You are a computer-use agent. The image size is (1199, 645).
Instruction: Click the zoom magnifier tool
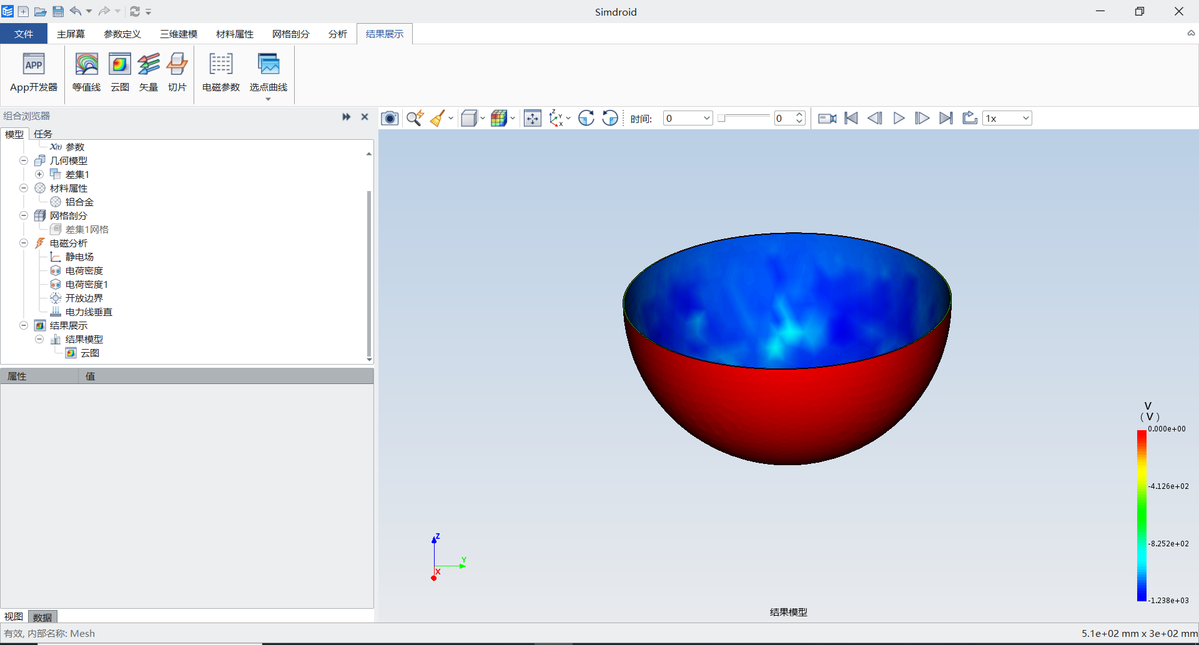415,118
